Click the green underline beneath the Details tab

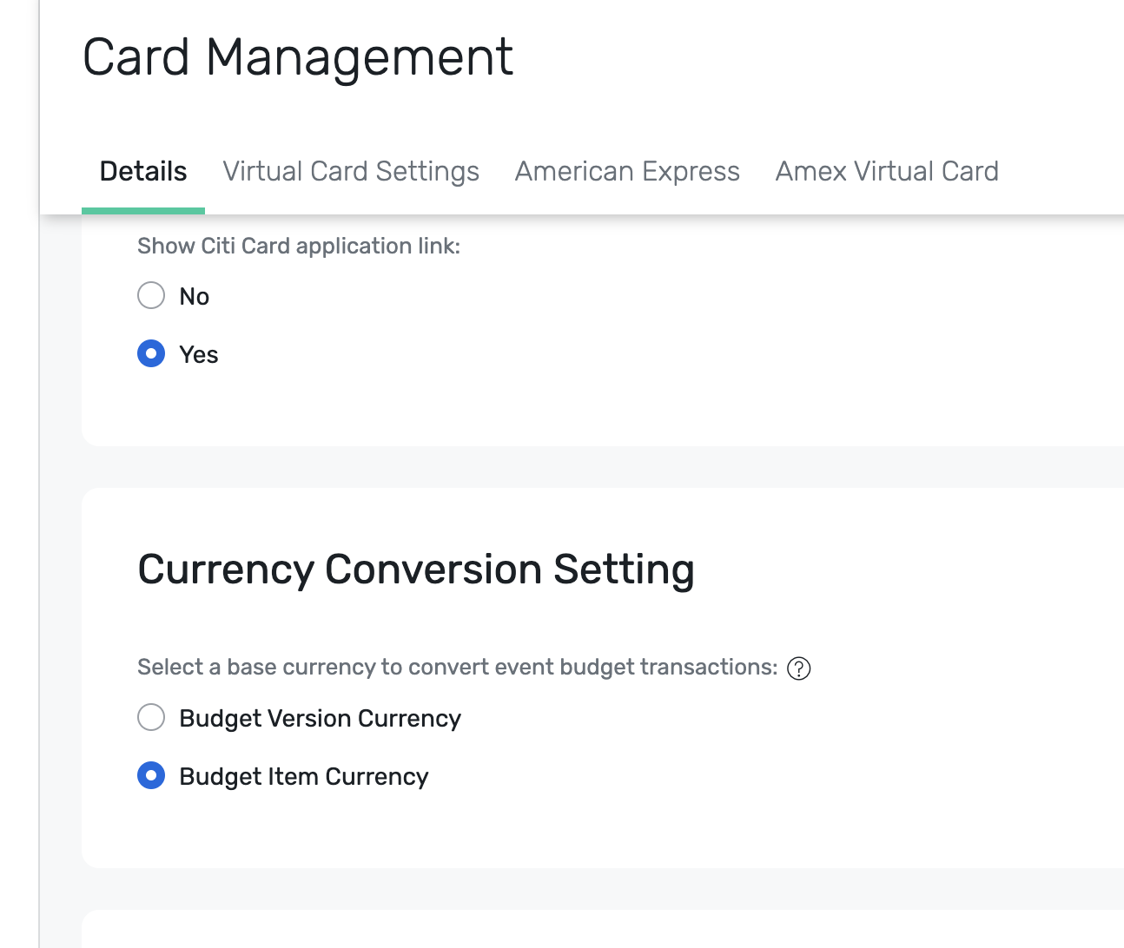[143, 210]
